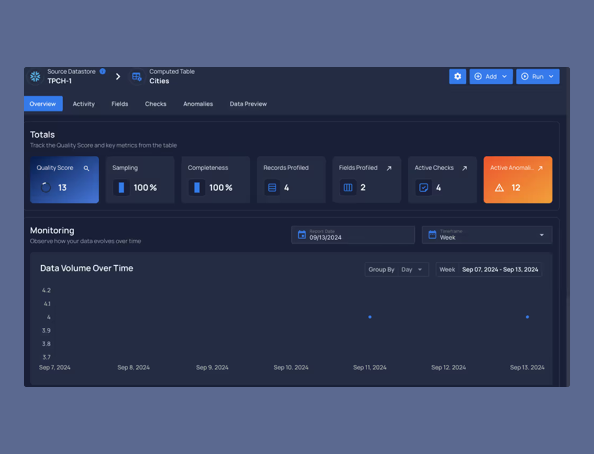Image resolution: width=594 pixels, height=454 pixels.
Task: Click the Sep 10, 2024 axis label
Action: coord(291,367)
